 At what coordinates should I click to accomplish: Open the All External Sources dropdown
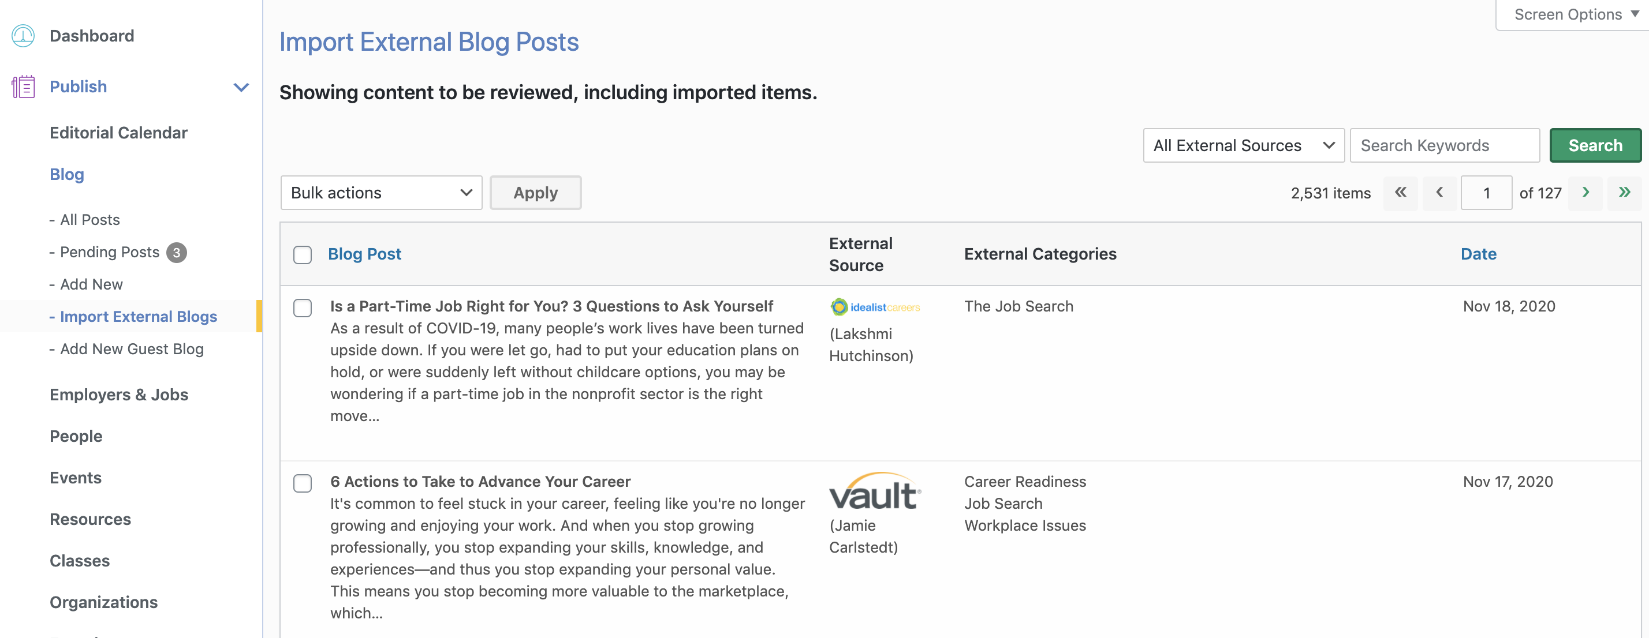[1243, 146]
